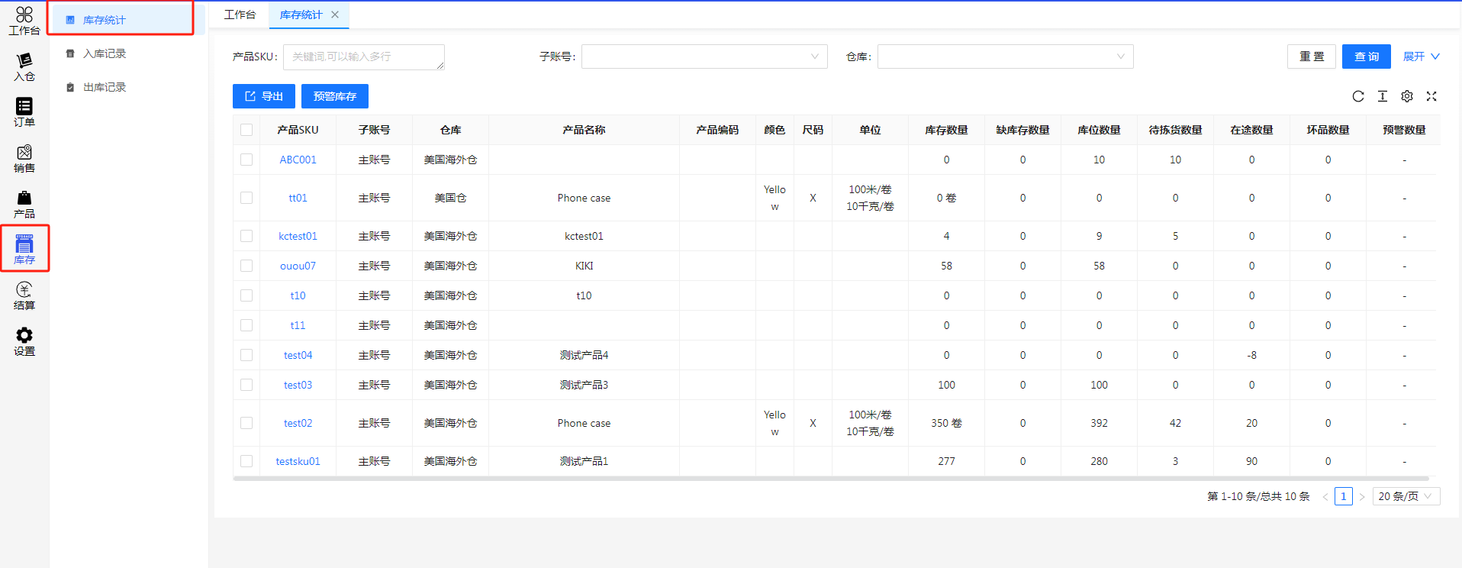Open the 销售 (Sales) sidebar icon

pyautogui.click(x=24, y=158)
